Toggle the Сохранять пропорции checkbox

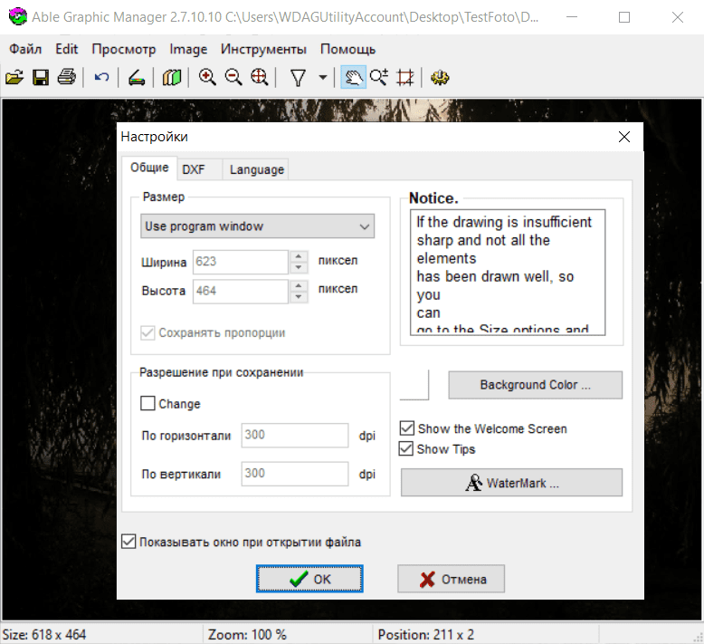pyautogui.click(x=147, y=333)
